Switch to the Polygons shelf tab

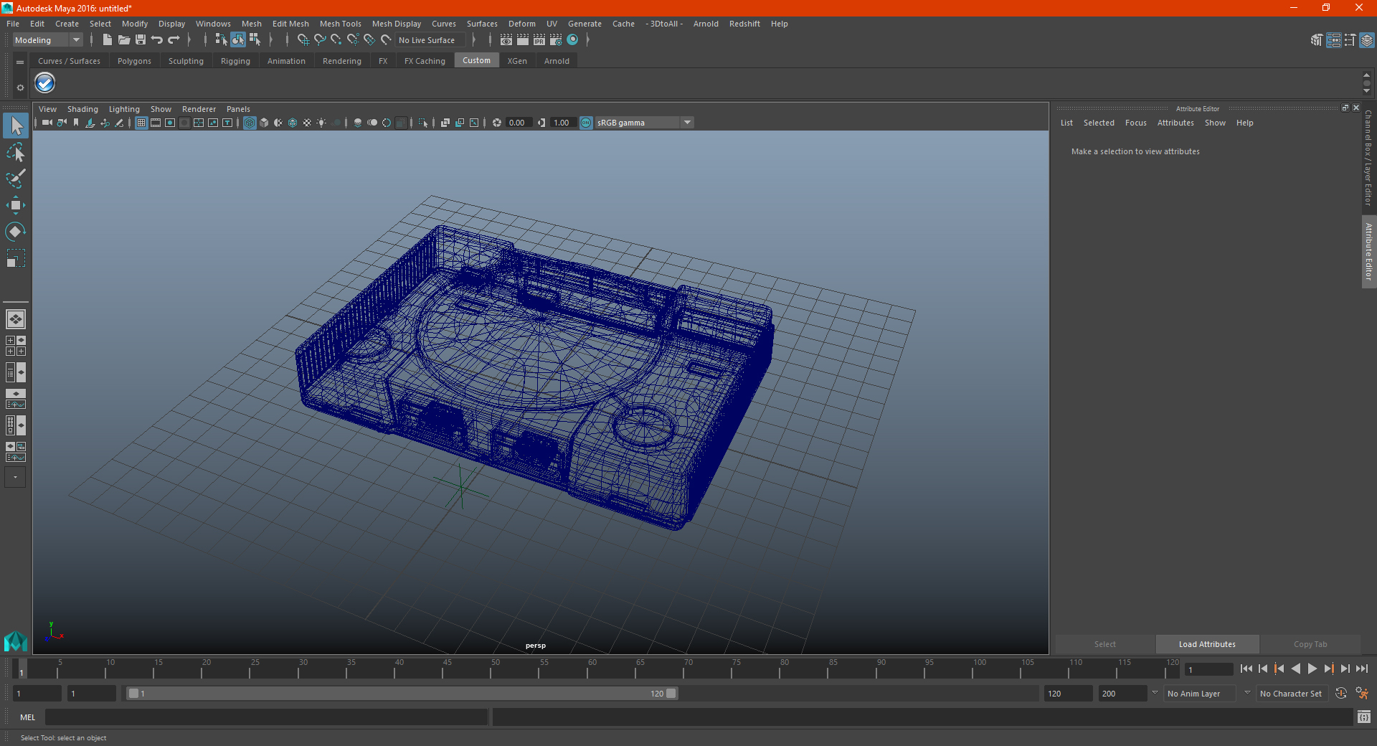pyautogui.click(x=134, y=61)
